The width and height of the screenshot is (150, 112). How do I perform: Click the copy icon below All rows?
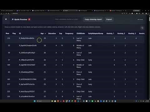[142, 28]
